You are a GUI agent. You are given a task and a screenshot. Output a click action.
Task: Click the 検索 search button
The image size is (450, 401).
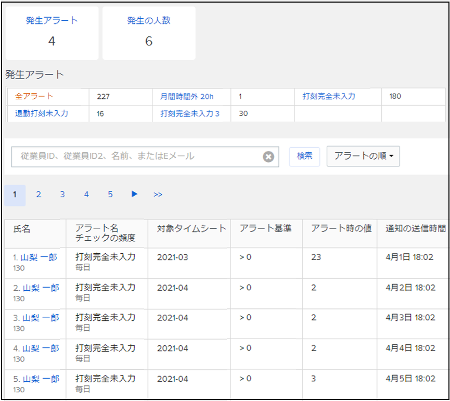tap(304, 156)
